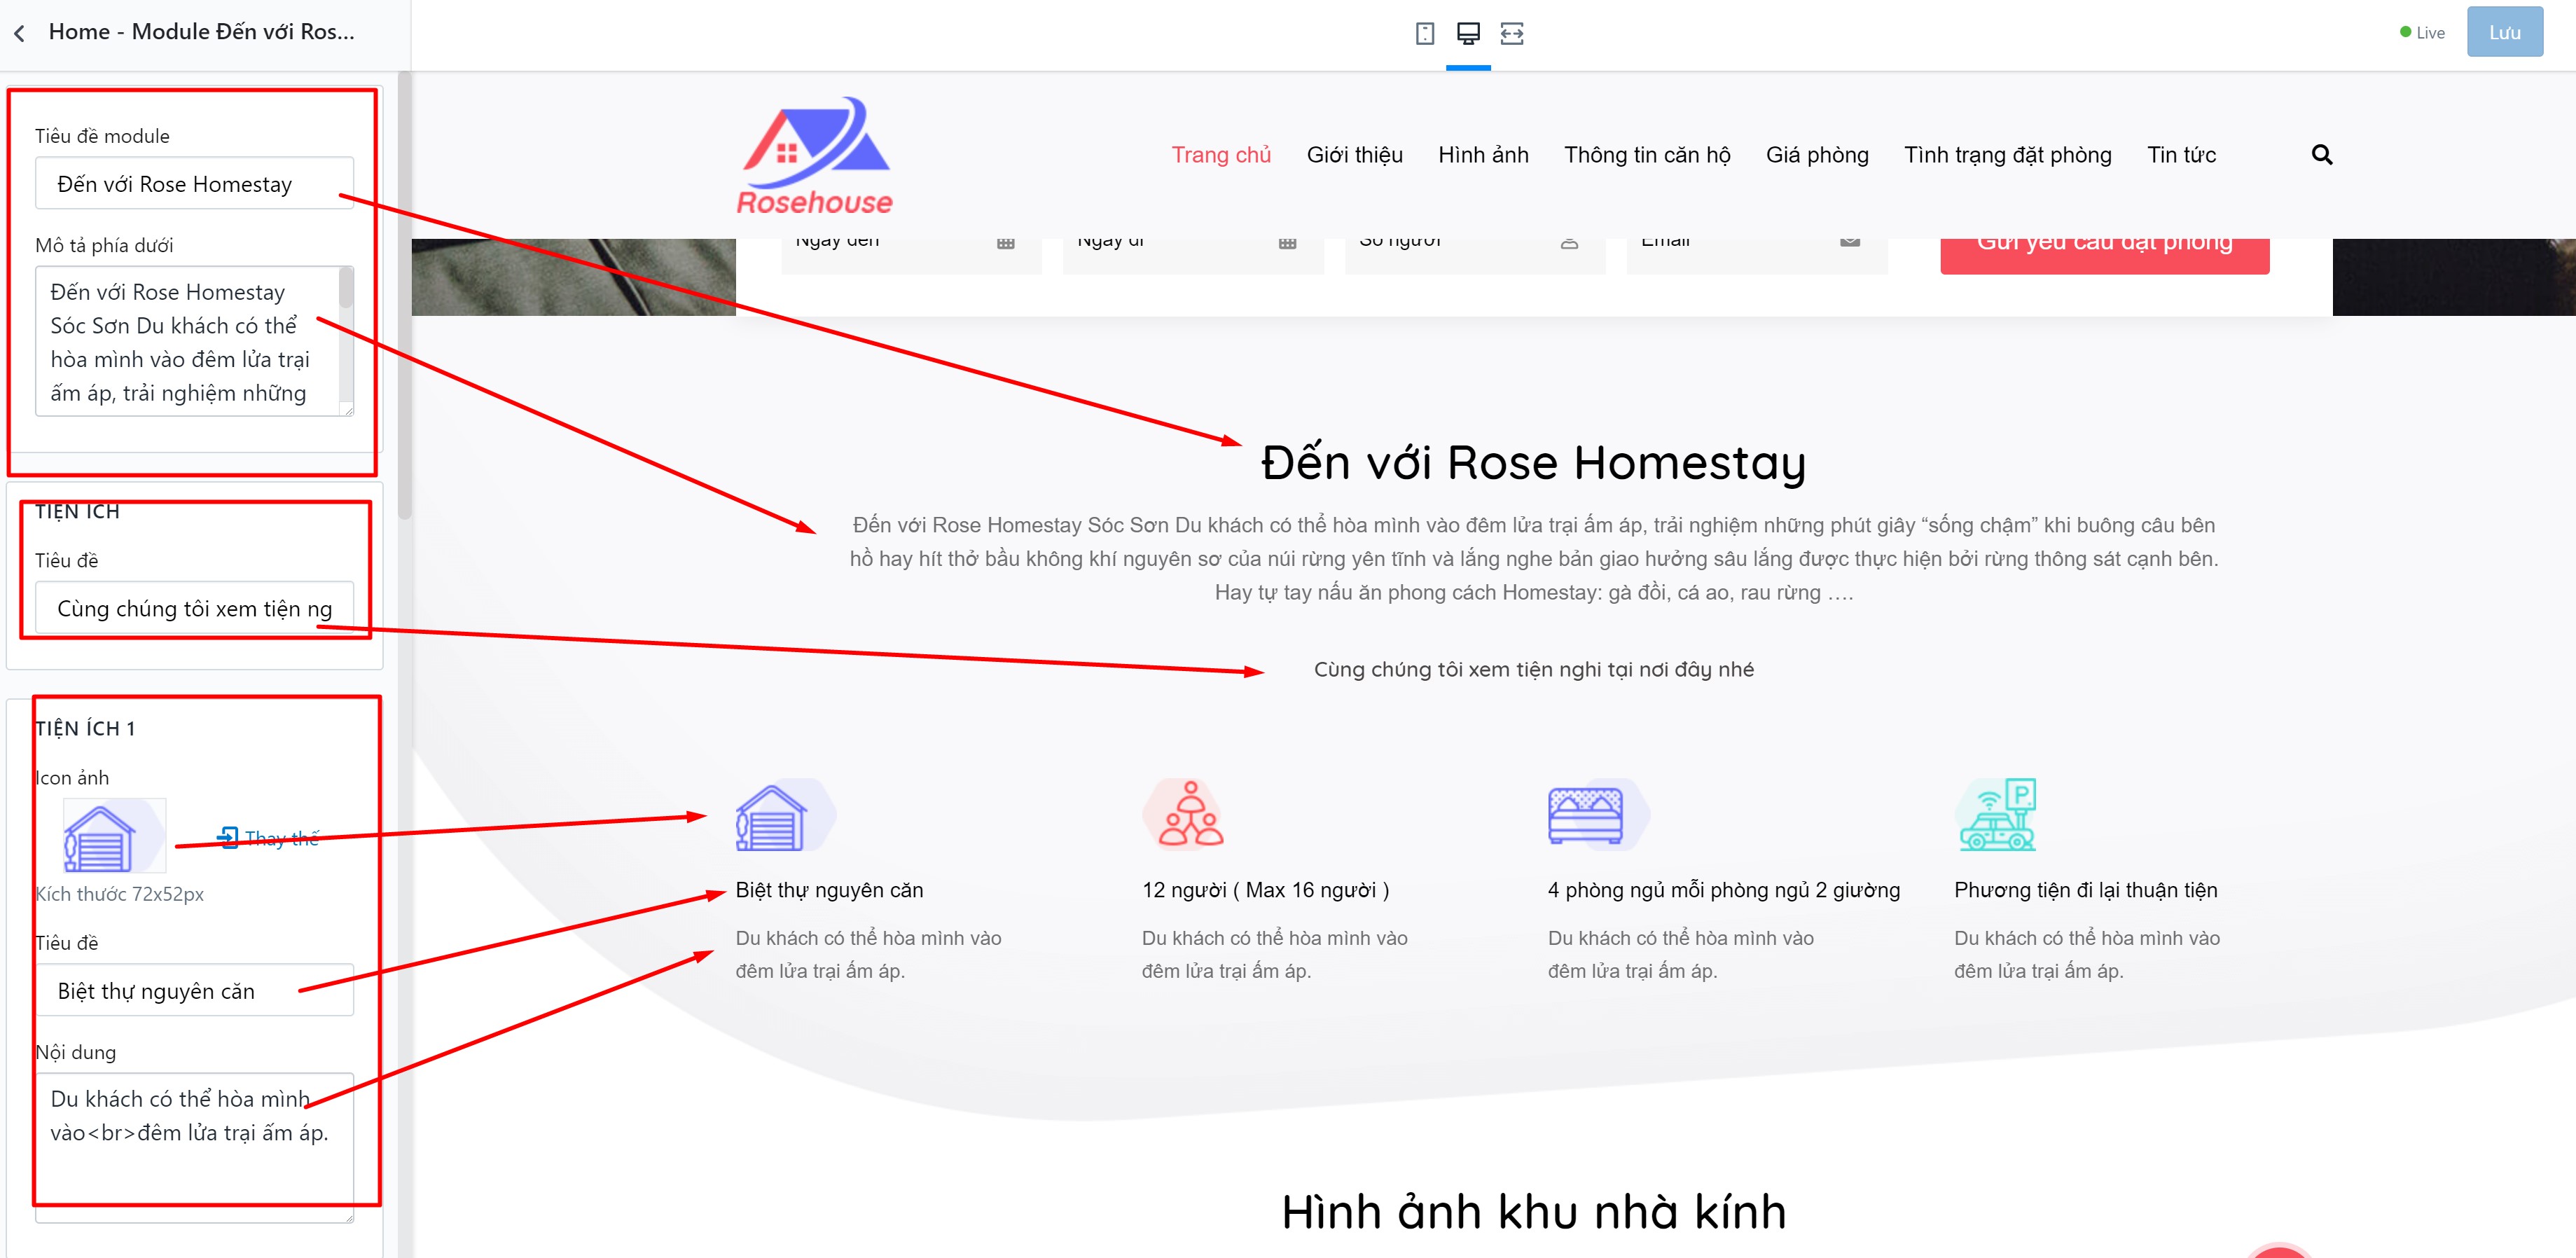Click the Home - Module page title
Image resolution: width=2576 pixels, height=1258 pixels.
coord(201,32)
